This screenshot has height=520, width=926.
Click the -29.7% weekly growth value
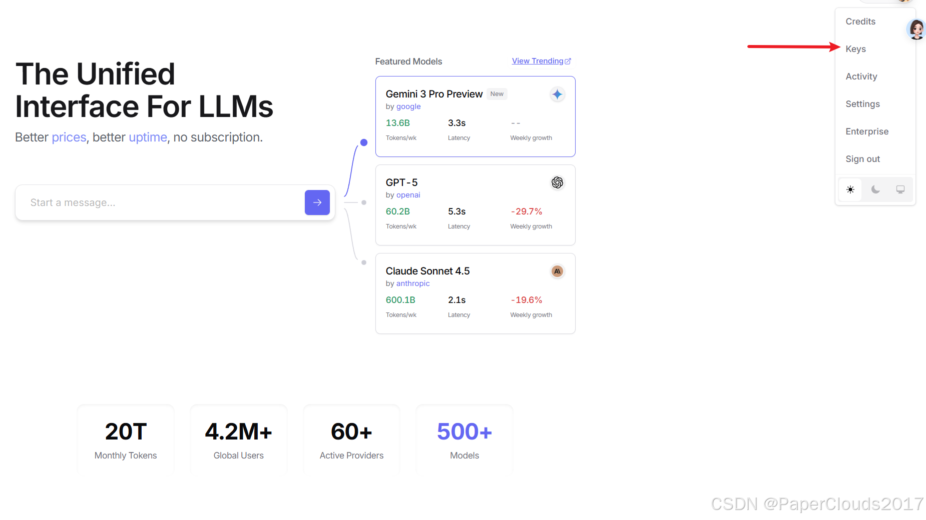[x=526, y=211]
